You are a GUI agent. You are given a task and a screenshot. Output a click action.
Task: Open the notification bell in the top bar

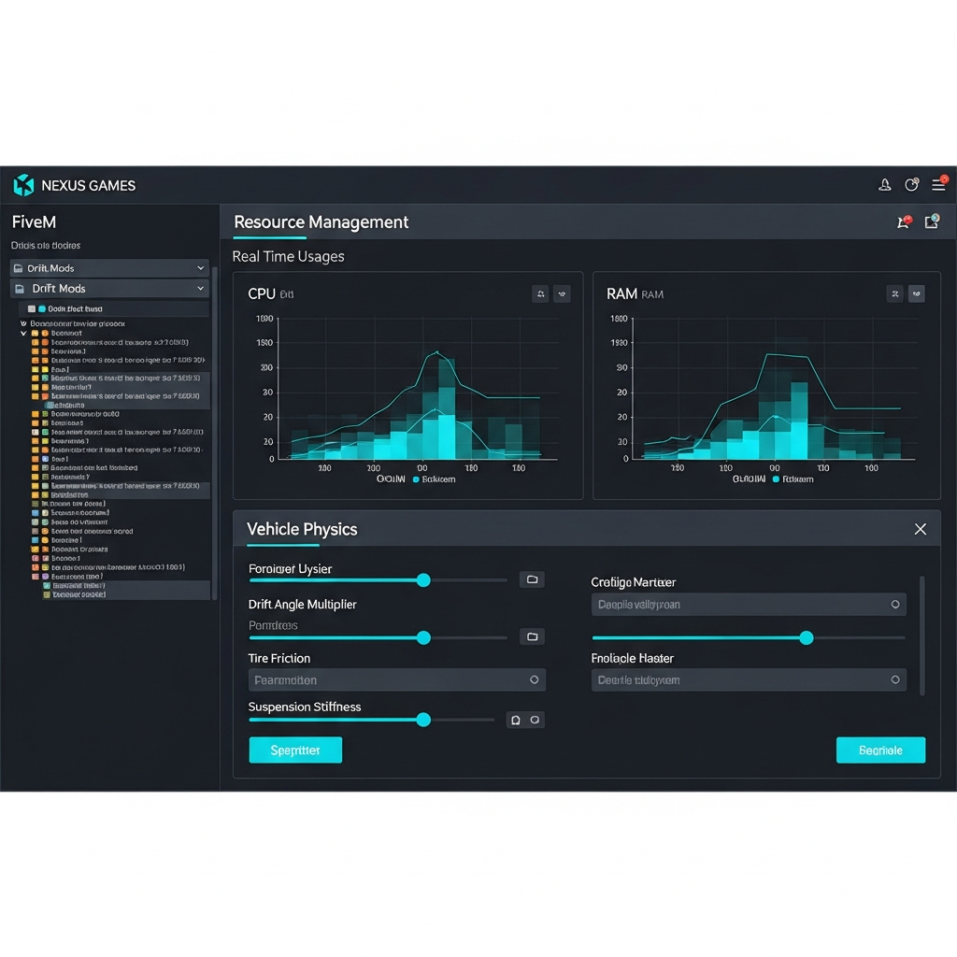[x=884, y=185]
